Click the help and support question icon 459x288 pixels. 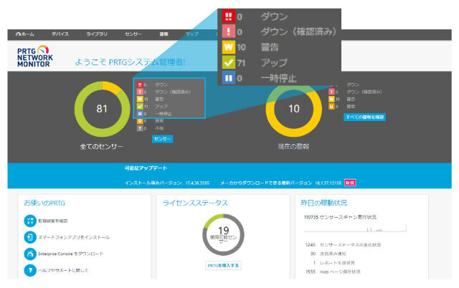click(x=29, y=270)
